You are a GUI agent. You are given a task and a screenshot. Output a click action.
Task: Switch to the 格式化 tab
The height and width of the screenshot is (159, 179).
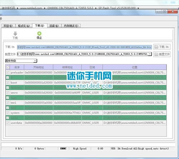pos(24,26)
